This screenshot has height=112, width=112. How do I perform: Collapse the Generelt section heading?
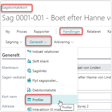click(11, 55)
